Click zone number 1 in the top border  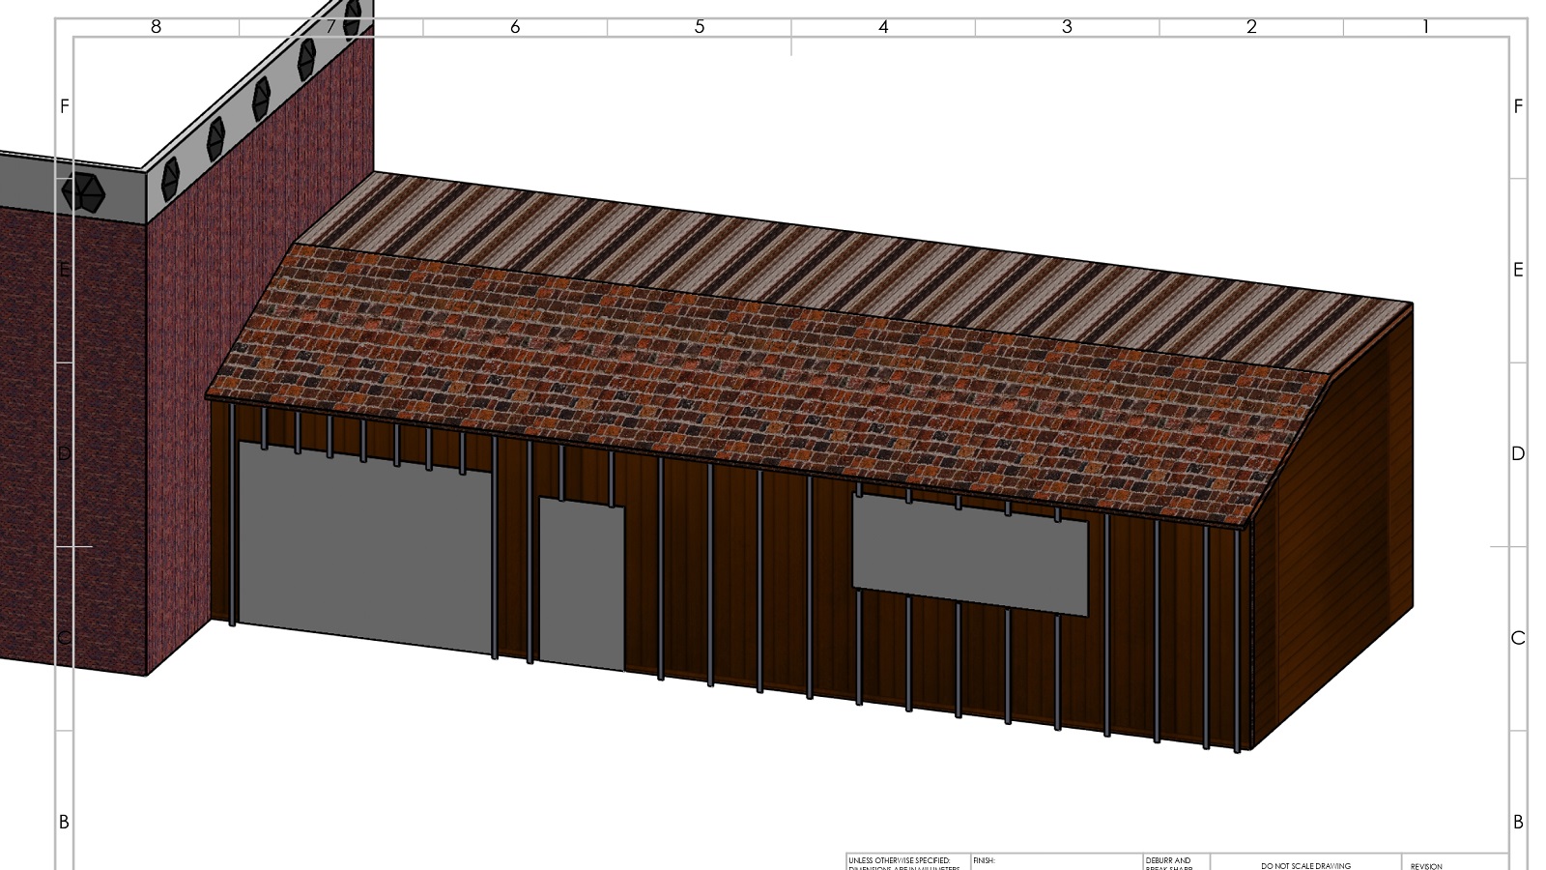click(x=1425, y=27)
